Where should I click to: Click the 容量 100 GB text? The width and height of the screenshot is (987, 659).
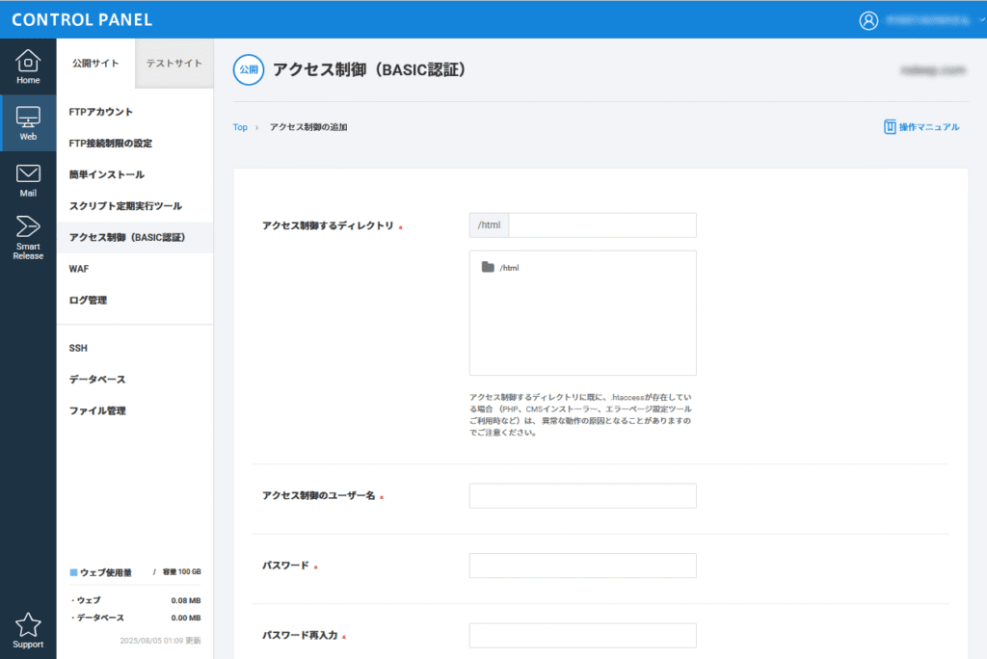click(181, 572)
